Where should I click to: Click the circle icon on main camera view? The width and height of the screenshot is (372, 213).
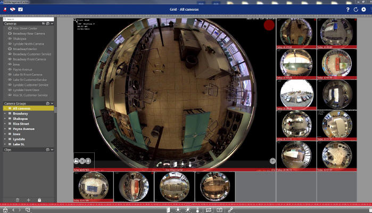pos(82,161)
